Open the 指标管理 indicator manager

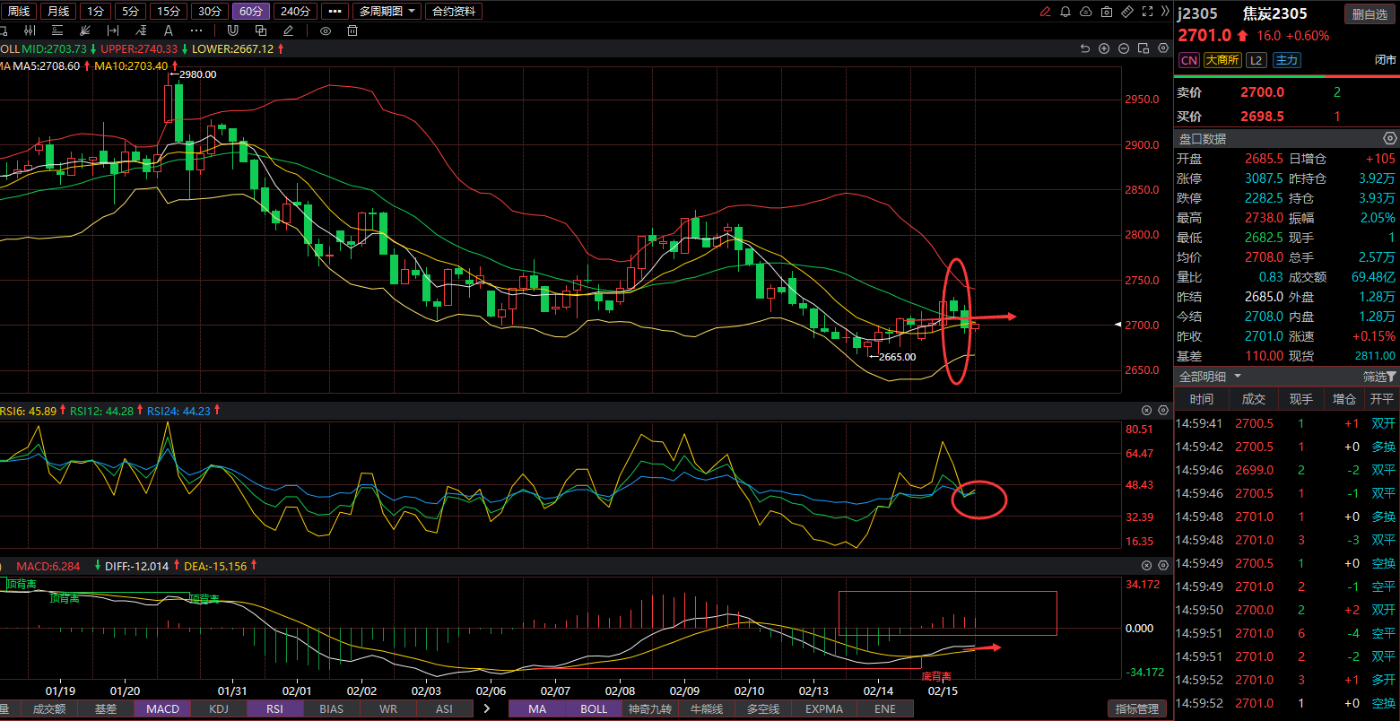click(x=1137, y=708)
